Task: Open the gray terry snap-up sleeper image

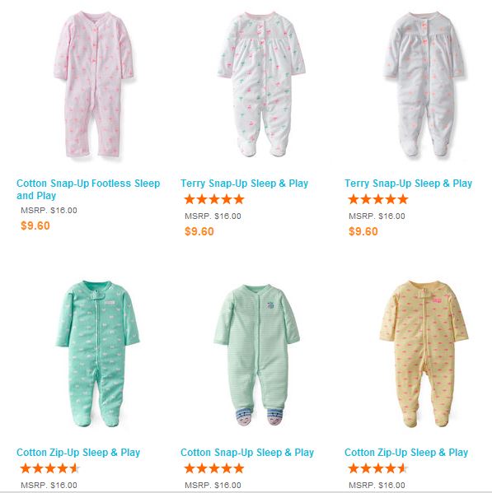Action: pyautogui.click(x=424, y=84)
